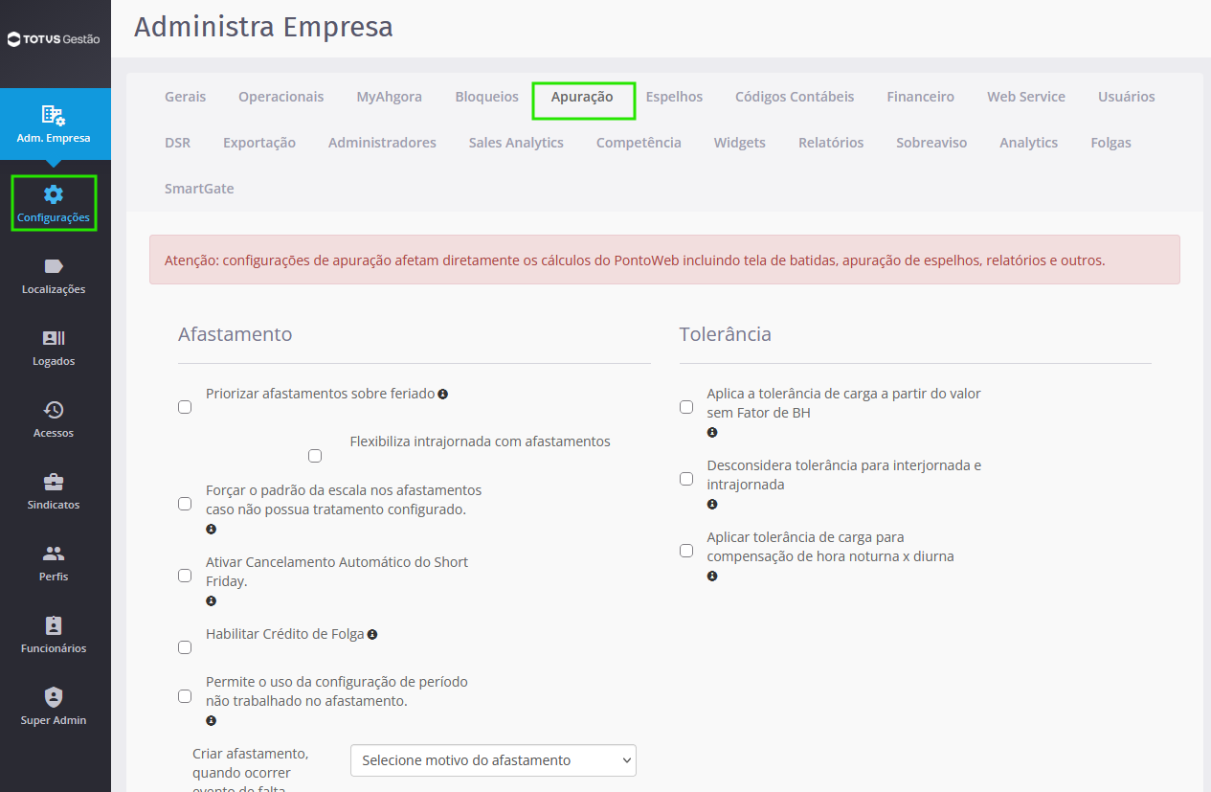Open the Web Service tab
This screenshot has height=792, width=1211.
1026,97
